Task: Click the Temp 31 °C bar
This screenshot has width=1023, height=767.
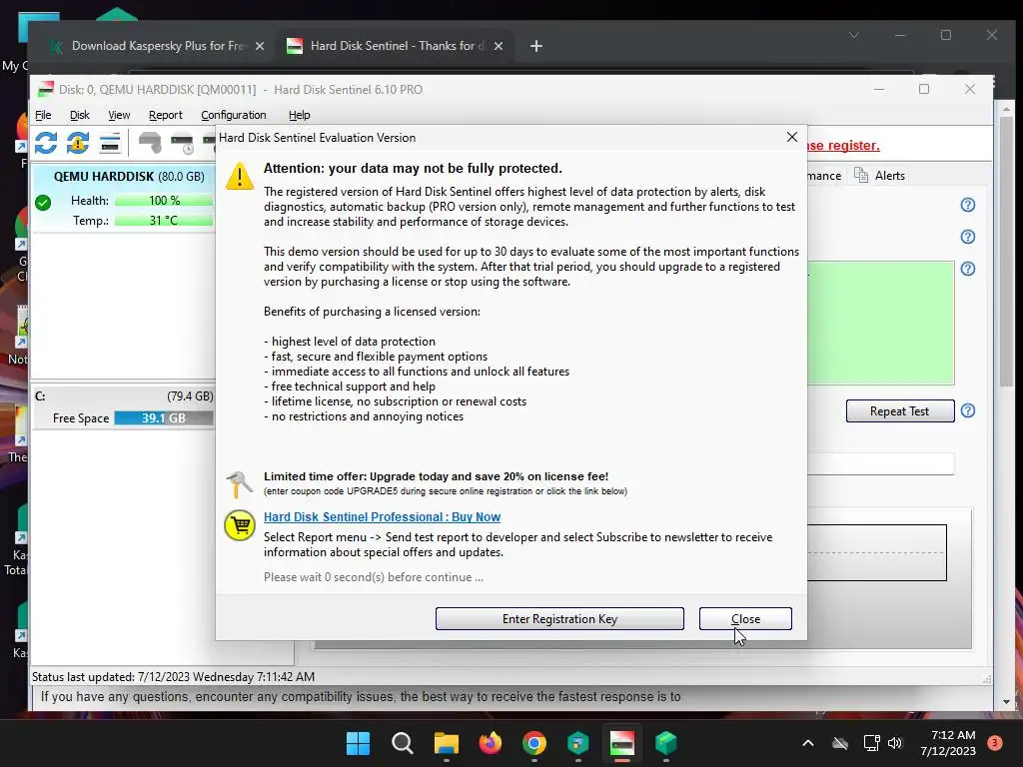Action: point(165,221)
